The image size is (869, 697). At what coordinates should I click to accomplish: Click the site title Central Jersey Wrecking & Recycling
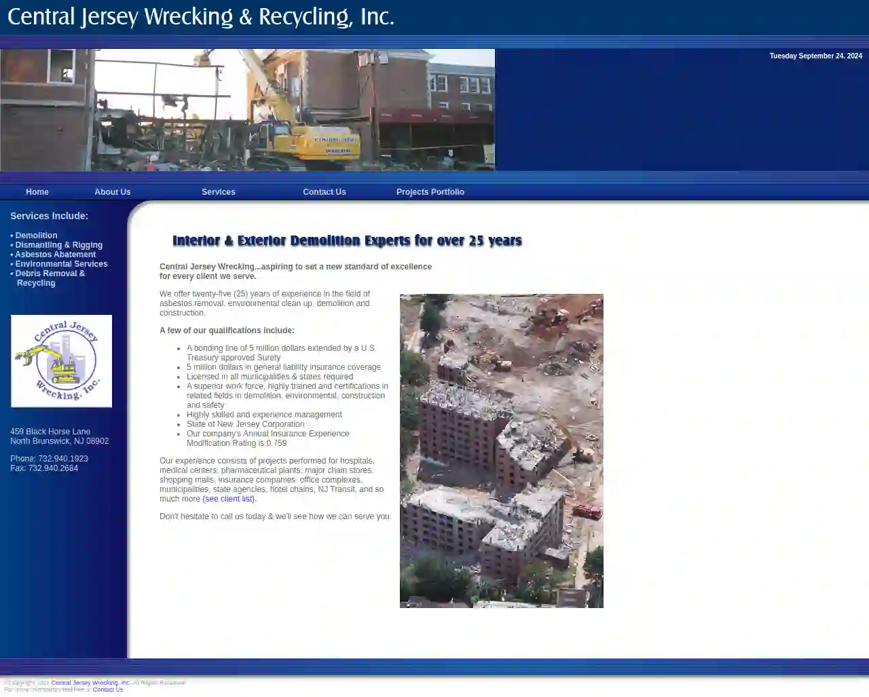point(201,17)
